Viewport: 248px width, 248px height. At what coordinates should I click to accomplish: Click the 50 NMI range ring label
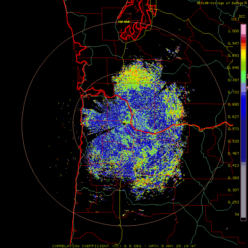pos(124,73)
